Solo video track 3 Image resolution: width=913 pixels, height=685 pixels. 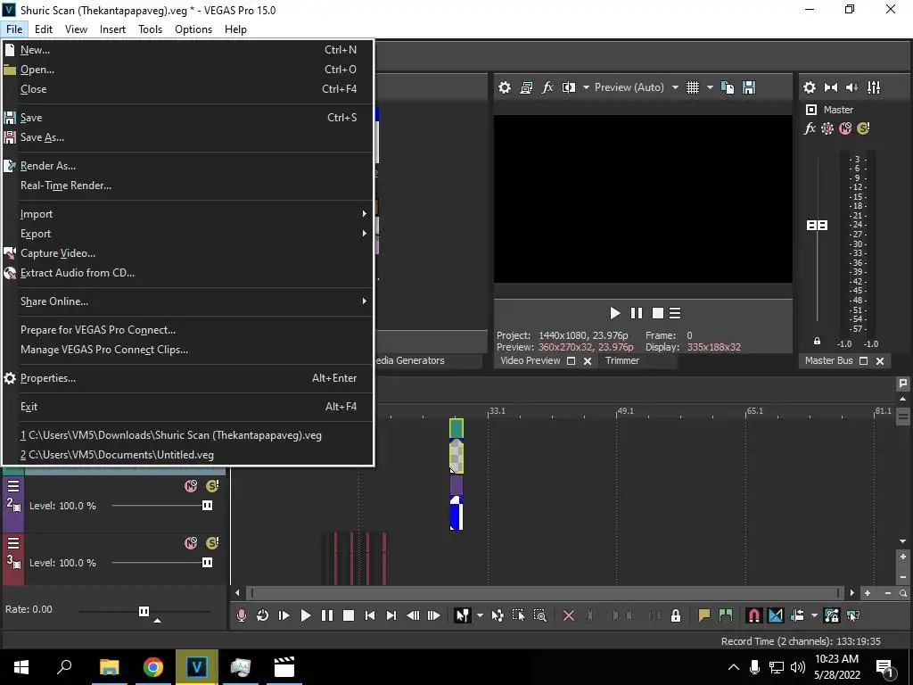(x=212, y=543)
